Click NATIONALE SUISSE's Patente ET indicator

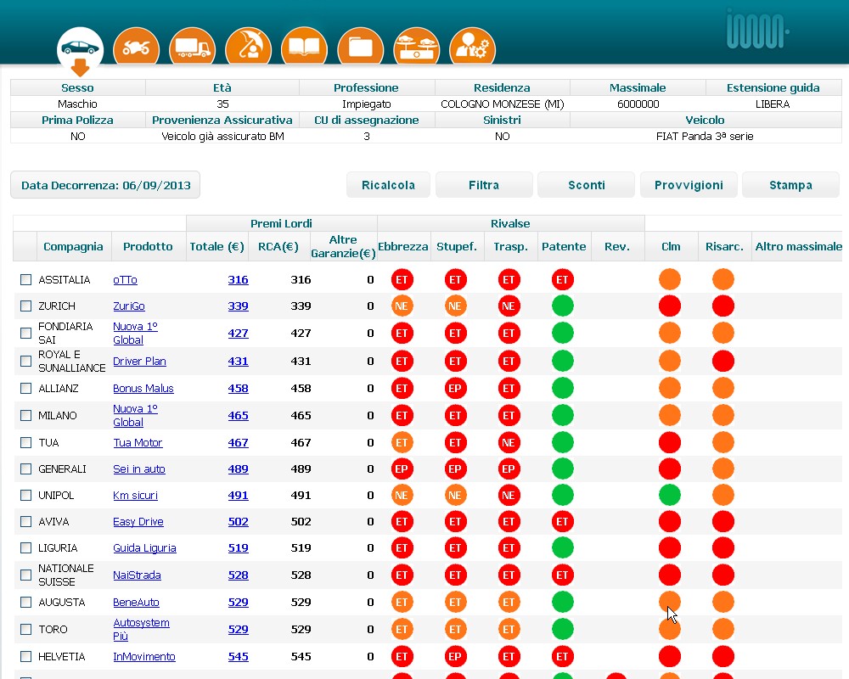[x=563, y=575]
